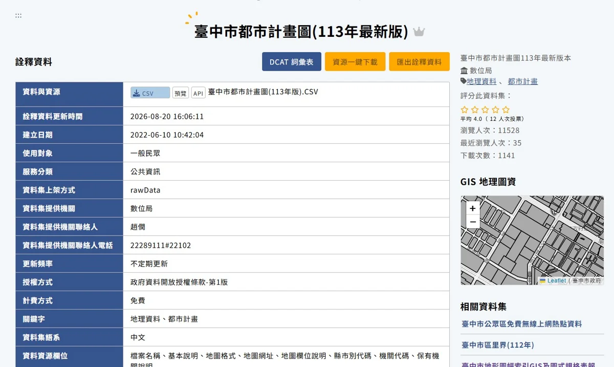Zoom out on the GIS map
Viewport: 614px width, 367px height.
[473, 222]
